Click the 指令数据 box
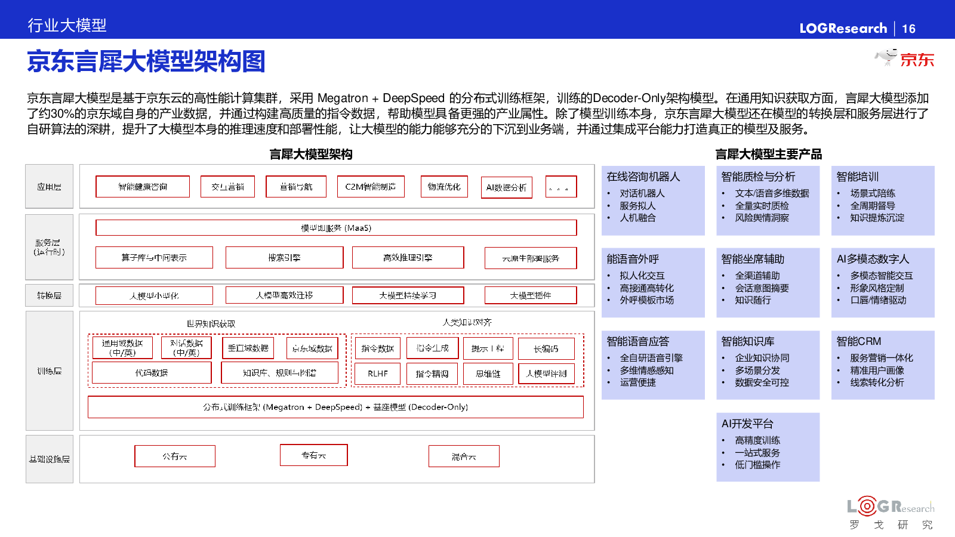The height and width of the screenshot is (537, 955). click(377, 348)
